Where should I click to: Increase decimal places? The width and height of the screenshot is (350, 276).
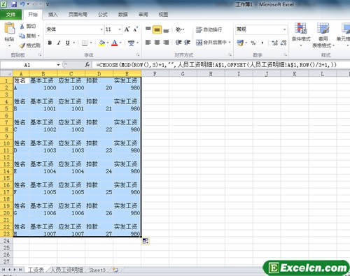[x=274, y=43]
